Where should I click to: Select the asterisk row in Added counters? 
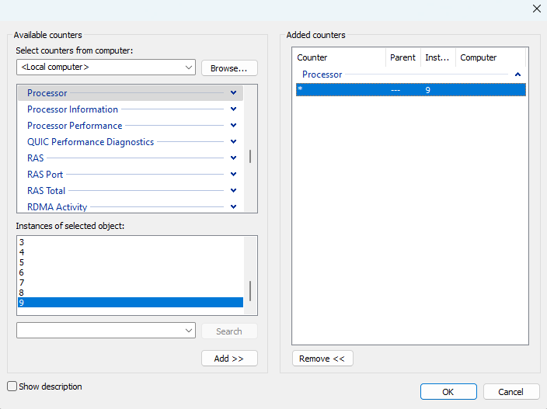point(409,90)
